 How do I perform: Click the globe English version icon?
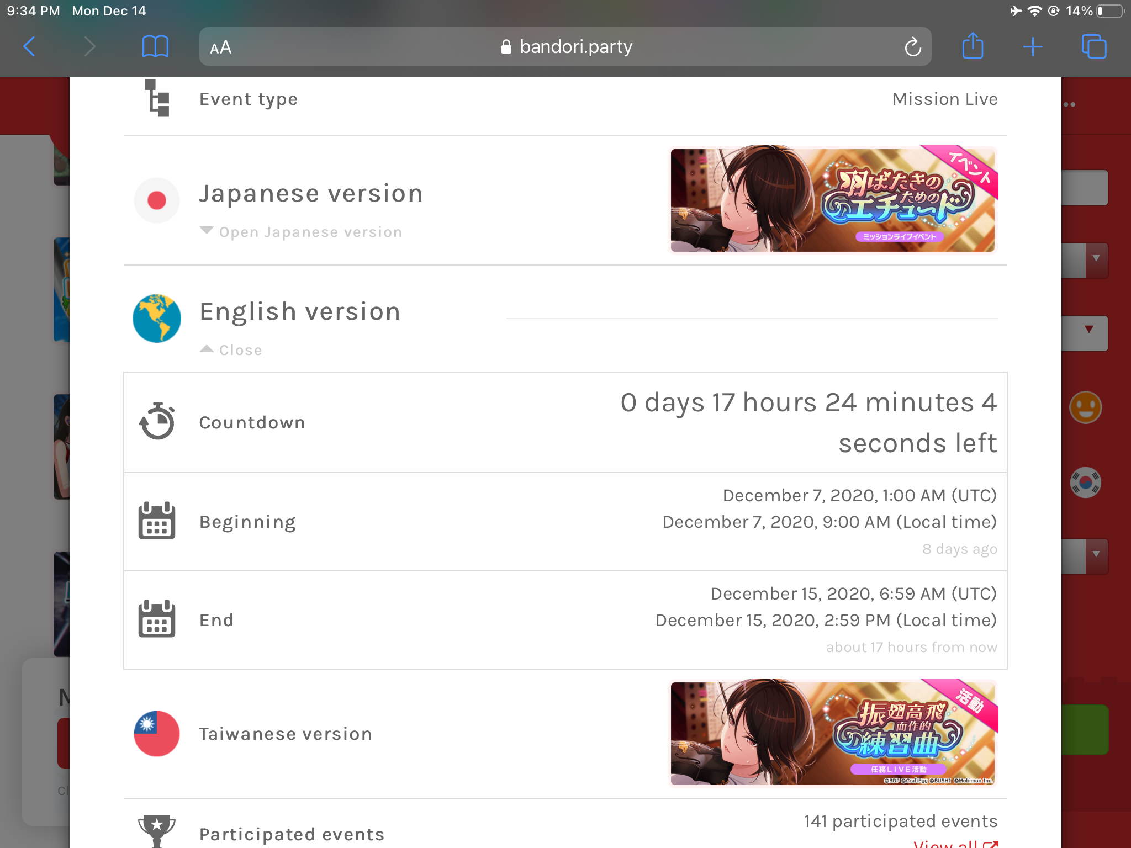tap(157, 319)
